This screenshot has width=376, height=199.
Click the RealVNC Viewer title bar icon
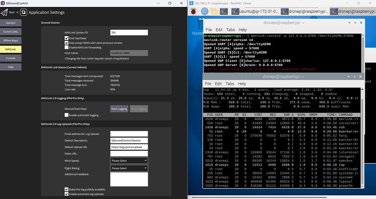point(191,3)
